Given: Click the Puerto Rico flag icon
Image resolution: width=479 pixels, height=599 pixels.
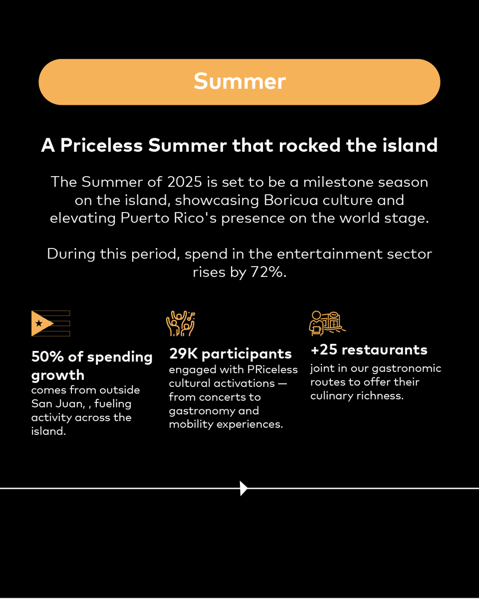Looking at the screenshot, I should [50, 323].
